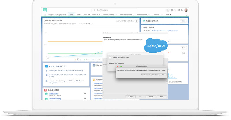Switch to the Chatter tab
This screenshot has height=120, width=231.
coord(78,14)
